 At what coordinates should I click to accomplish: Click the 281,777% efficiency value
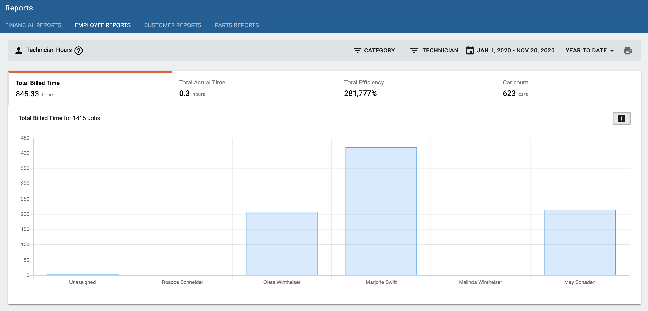pos(360,93)
